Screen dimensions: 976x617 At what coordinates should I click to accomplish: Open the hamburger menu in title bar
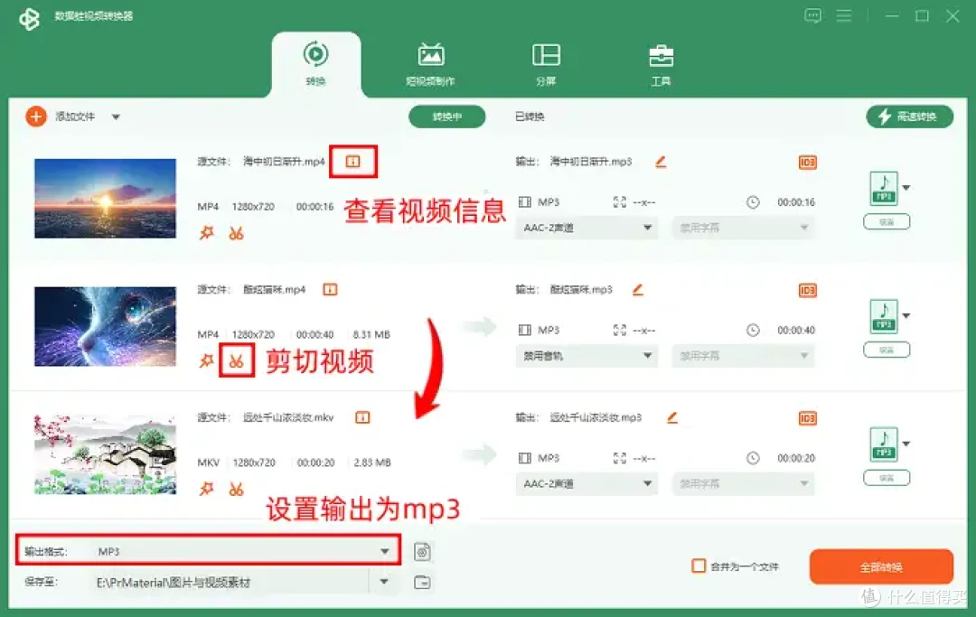tap(844, 15)
